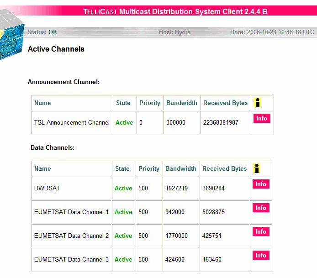Click 'Name' header in Announcement Channel table
Screen dimensions: 317x278
(42, 103)
